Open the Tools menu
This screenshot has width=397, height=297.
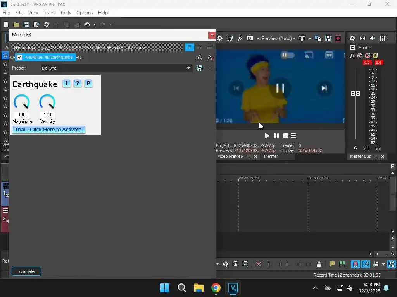click(x=66, y=13)
